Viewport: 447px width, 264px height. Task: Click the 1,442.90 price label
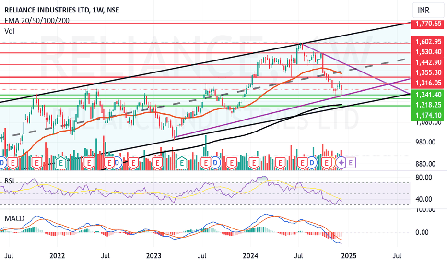click(x=427, y=62)
